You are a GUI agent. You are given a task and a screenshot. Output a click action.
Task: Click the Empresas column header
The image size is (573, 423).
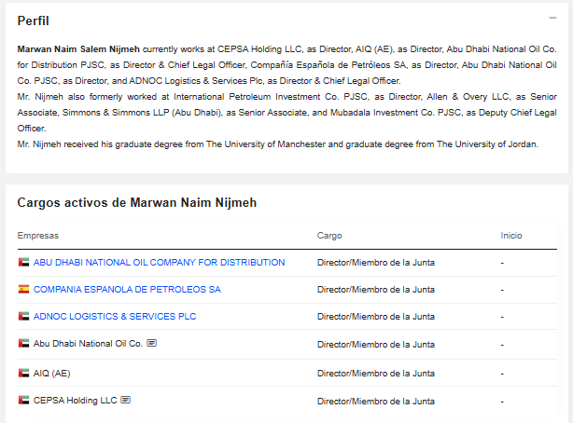[x=37, y=236]
